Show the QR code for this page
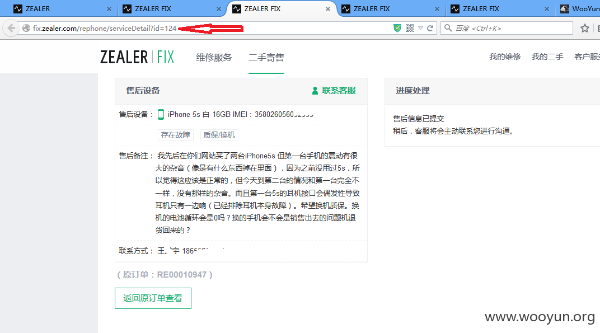The width and height of the screenshot is (600, 333). click(x=410, y=28)
